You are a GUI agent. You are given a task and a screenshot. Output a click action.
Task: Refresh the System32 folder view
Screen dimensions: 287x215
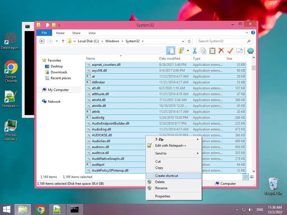coord(189,41)
